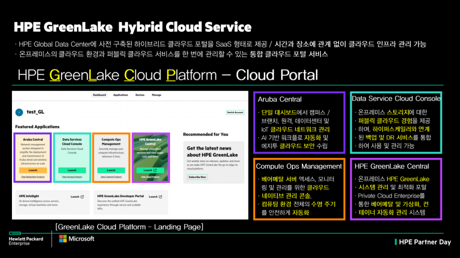
Task: Open the View Networking Products link
Action: click(33, 177)
